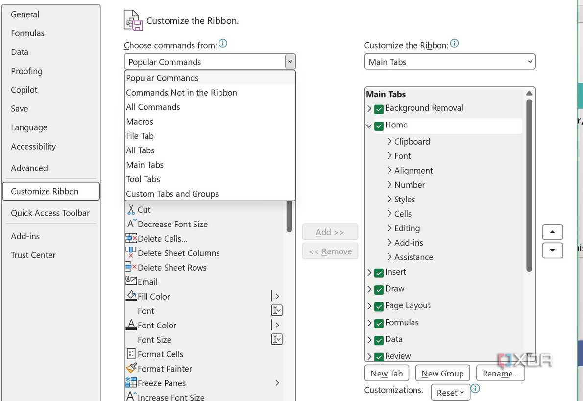Uncheck the Insert tab checkbox
This screenshot has height=401, width=583.
(x=379, y=273)
